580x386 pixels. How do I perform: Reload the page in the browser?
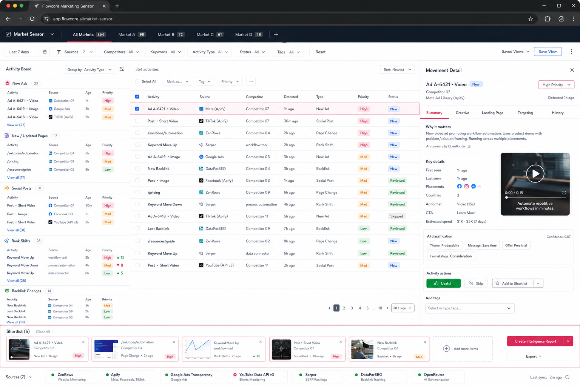[32, 19]
